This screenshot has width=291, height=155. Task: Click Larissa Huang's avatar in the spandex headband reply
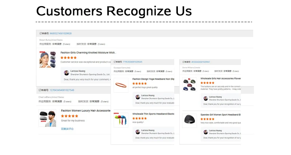coord(206,132)
